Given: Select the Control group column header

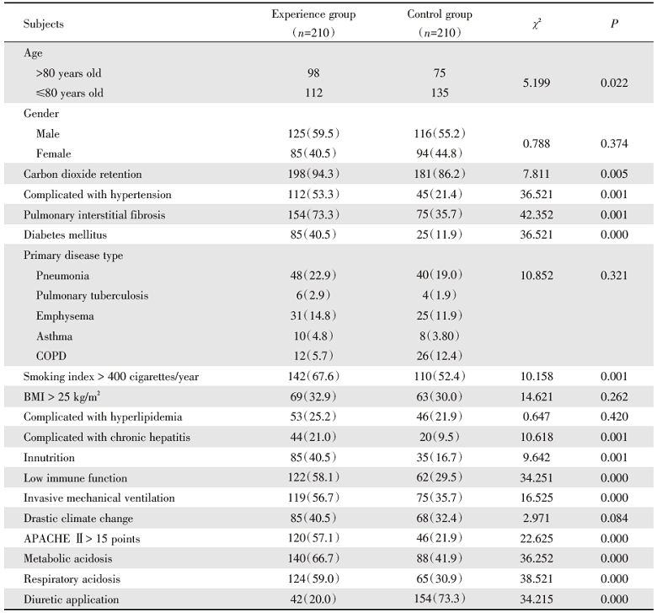Looking at the screenshot, I should 439,15.
